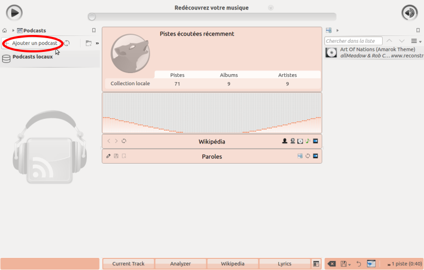Toggle auto-scroll in the Paroles applet
The image size is (424, 270).
(300, 156)
